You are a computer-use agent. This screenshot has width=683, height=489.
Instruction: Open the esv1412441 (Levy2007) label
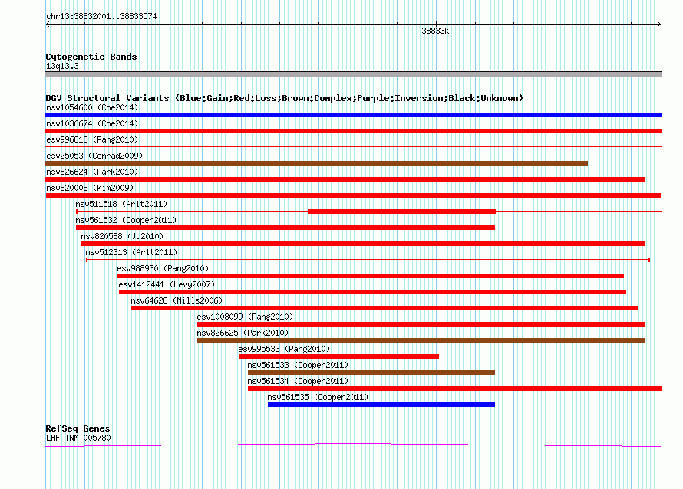pyautogui.click(x=167, y=284)
